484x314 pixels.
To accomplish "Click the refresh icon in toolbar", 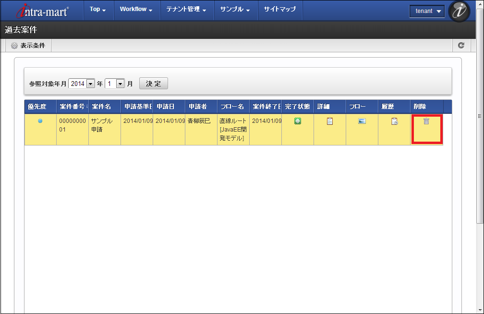I will click(461, 45).
